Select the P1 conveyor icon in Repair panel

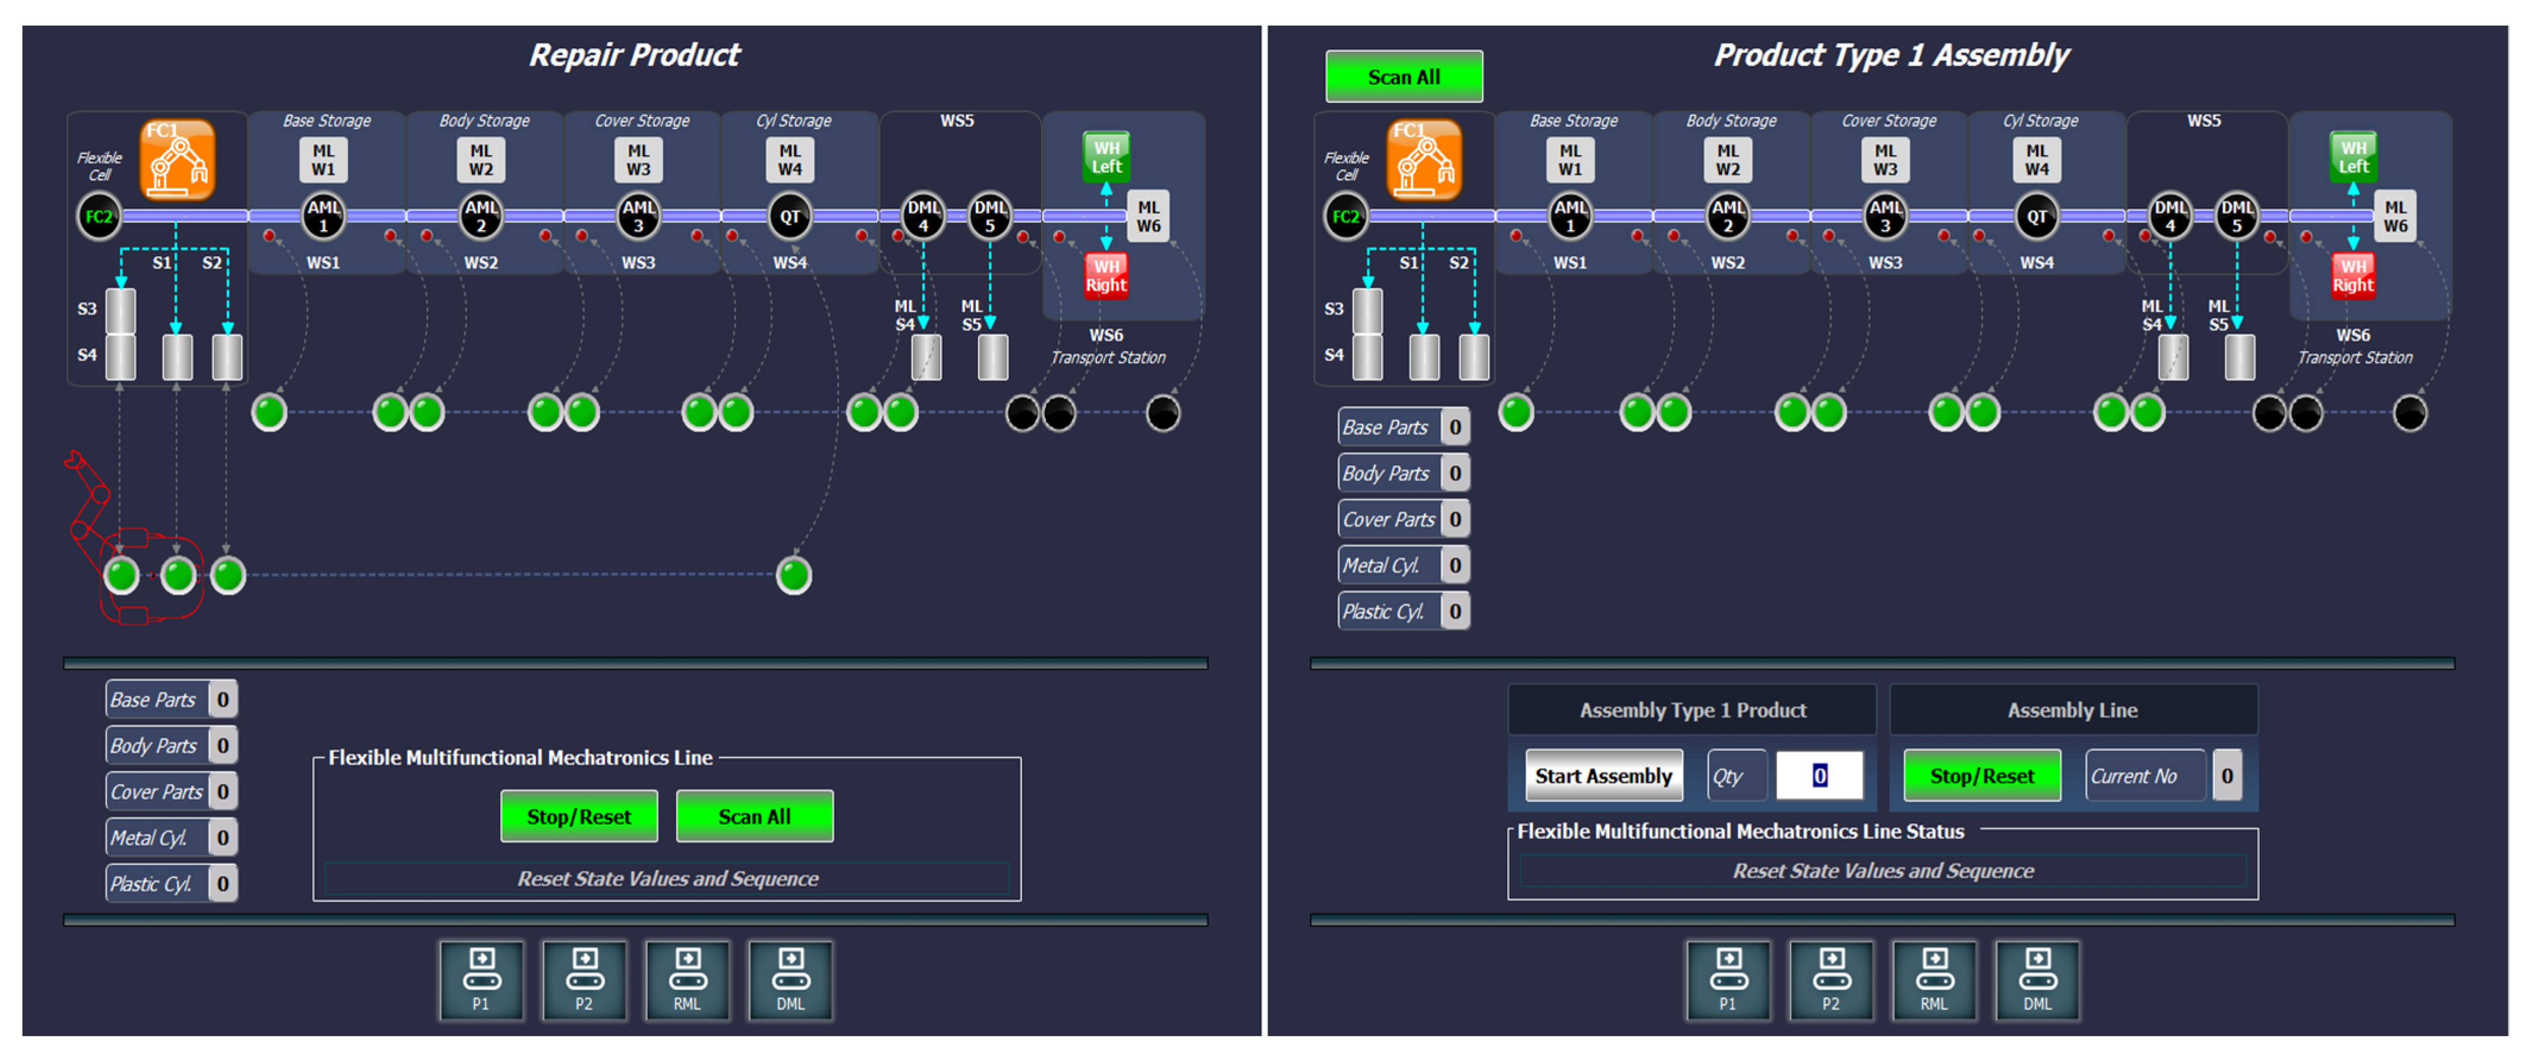pyautogui.click(x=480, y=980)
